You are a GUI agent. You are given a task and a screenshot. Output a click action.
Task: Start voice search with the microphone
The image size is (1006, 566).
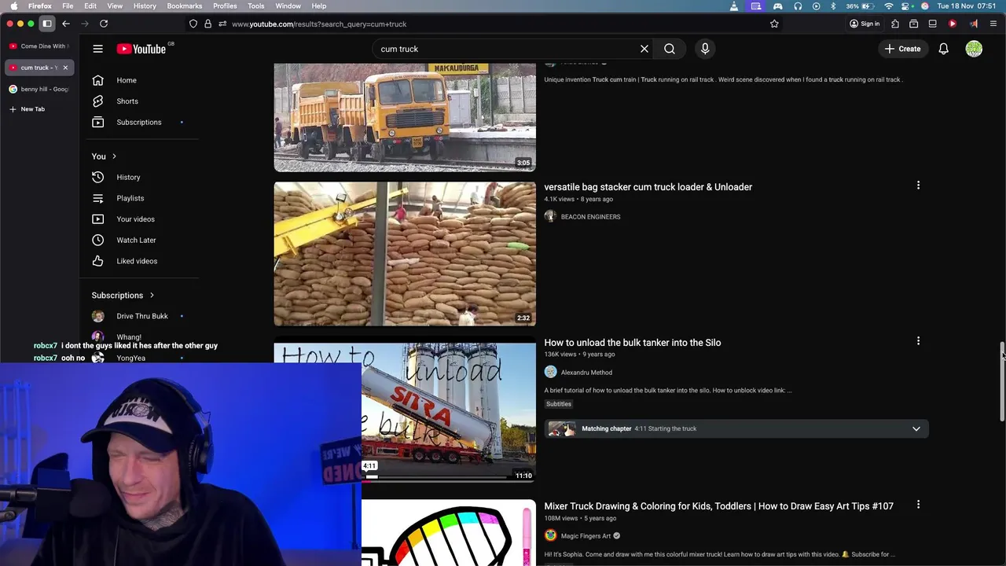[705, 49]
